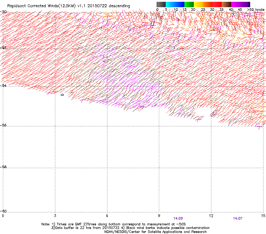Click the '-54' latitude axis label
Screen dimensions: 266x234
click(3, 85)
